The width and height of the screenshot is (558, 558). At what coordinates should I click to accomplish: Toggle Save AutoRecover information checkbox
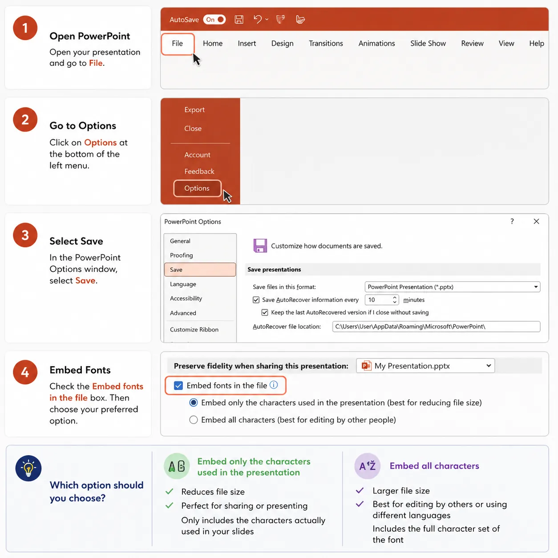256,300
